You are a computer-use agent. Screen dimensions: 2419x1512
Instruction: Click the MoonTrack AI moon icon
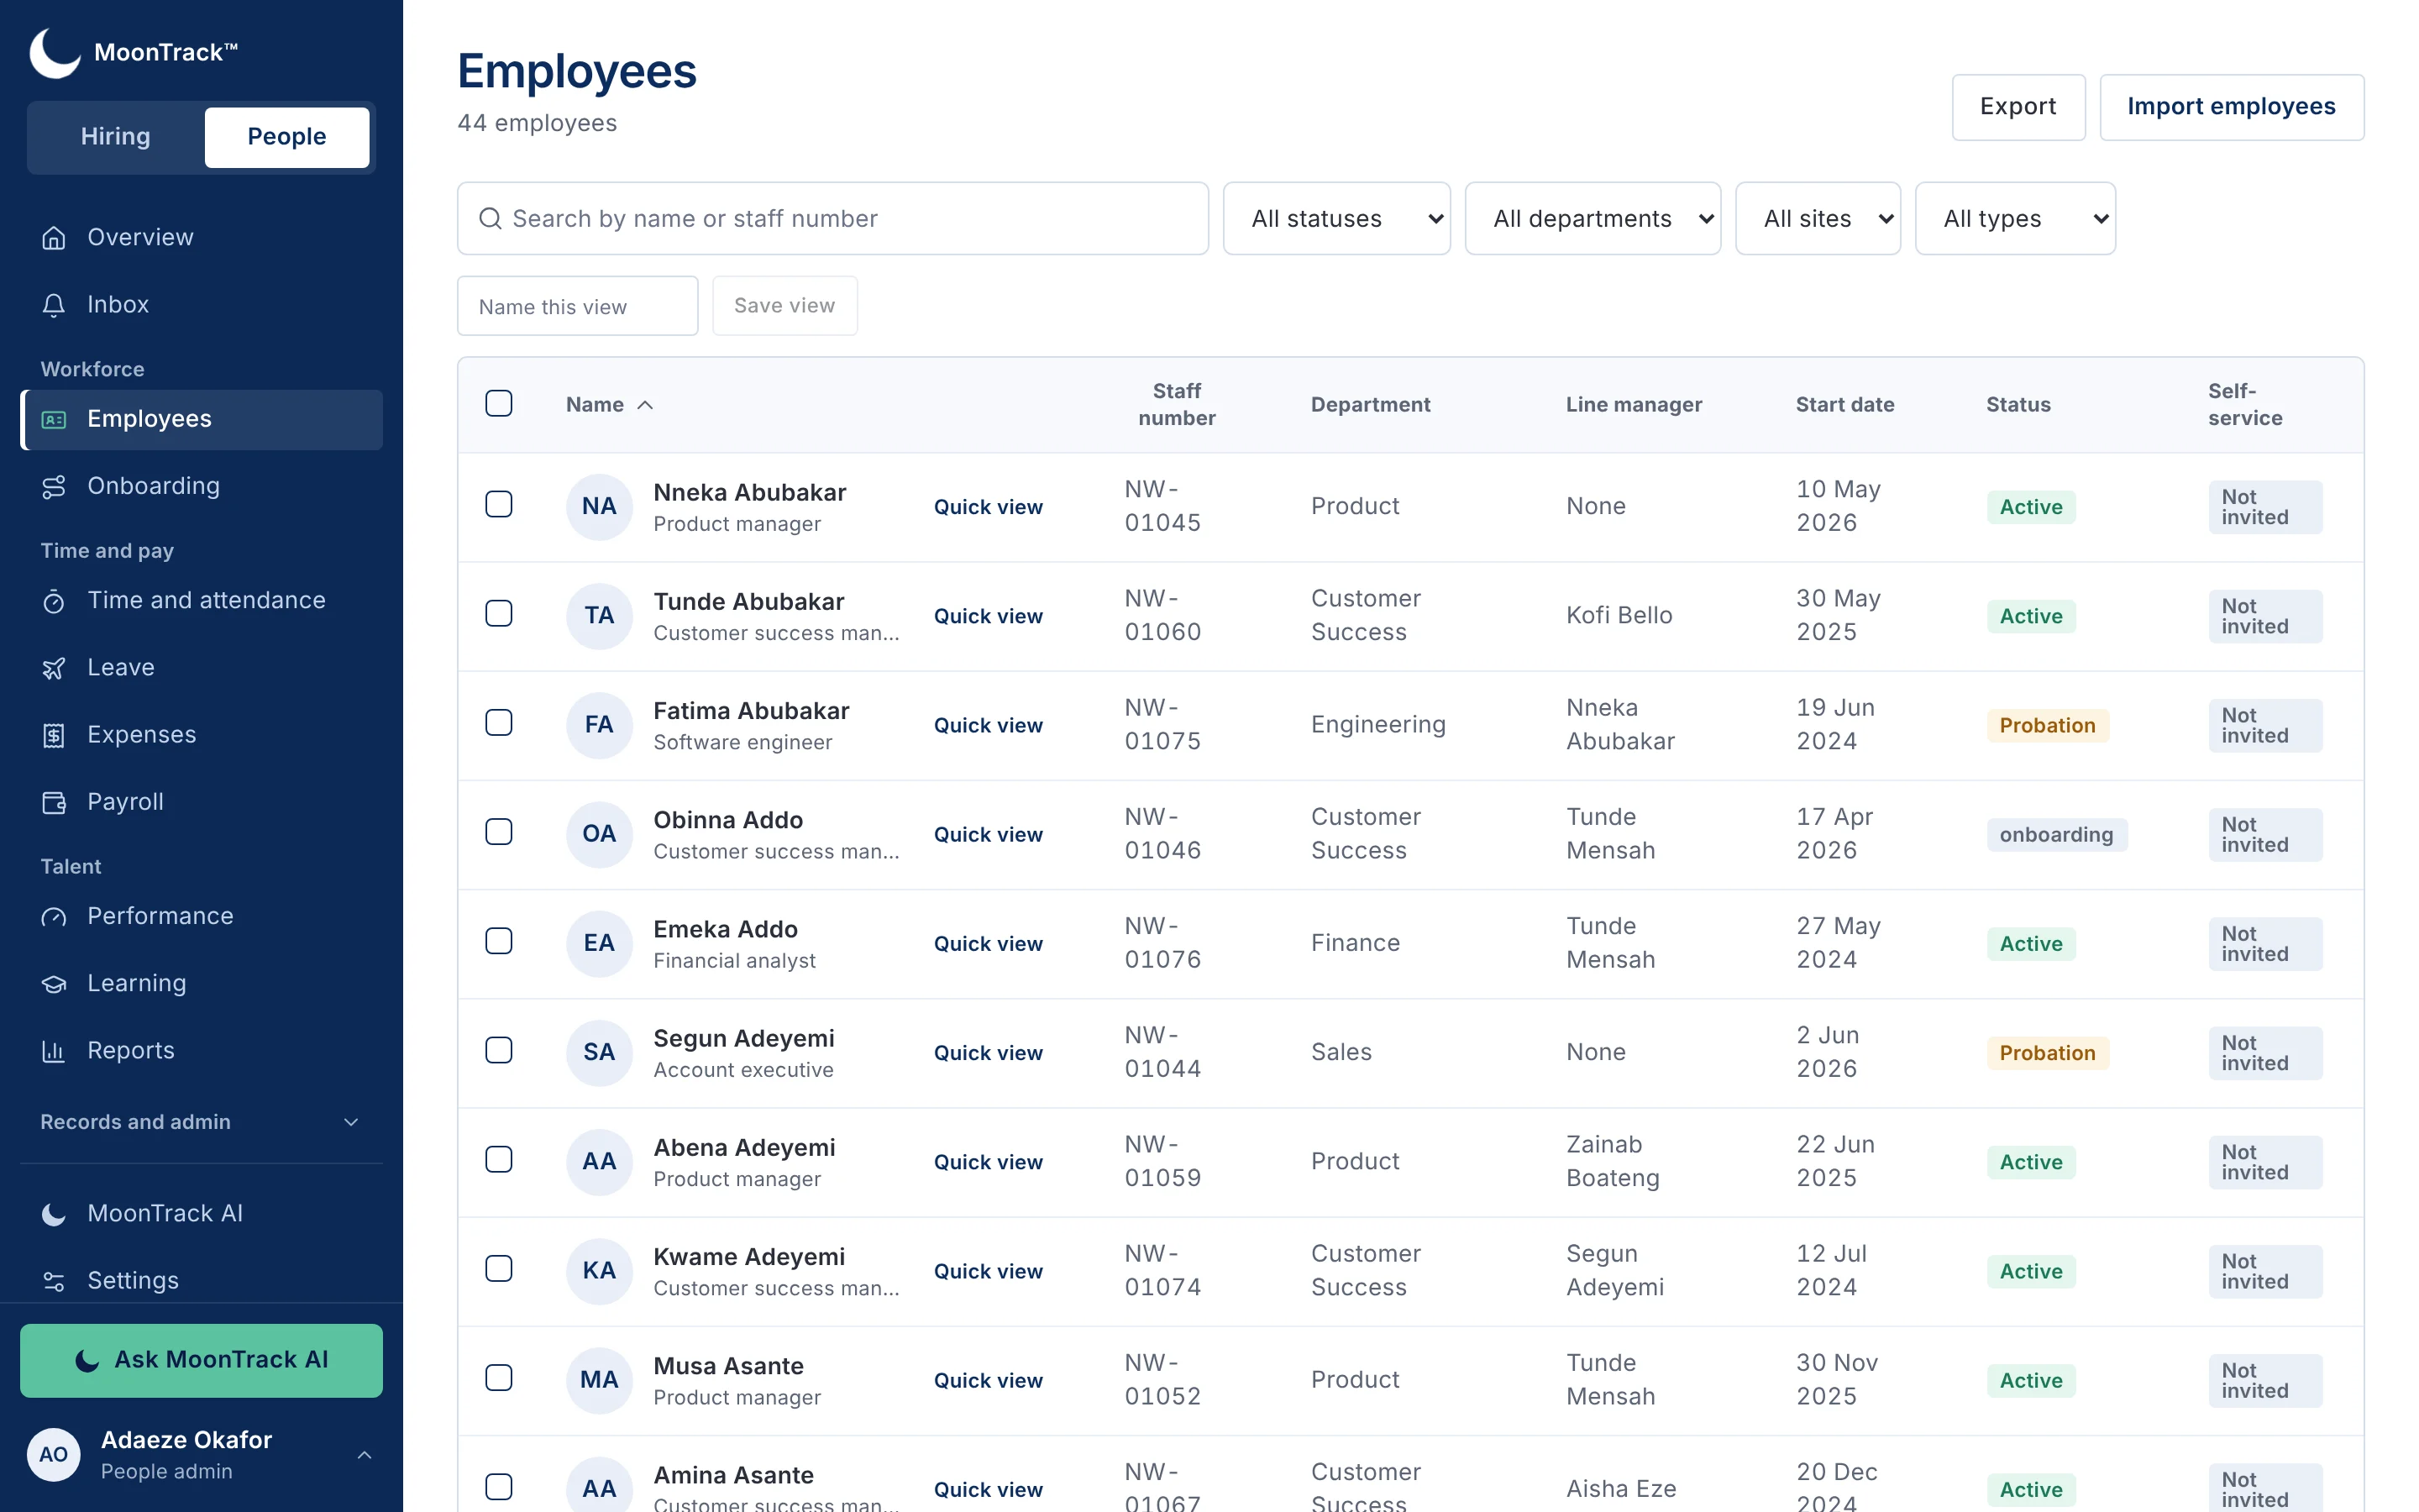[54, 1214]
